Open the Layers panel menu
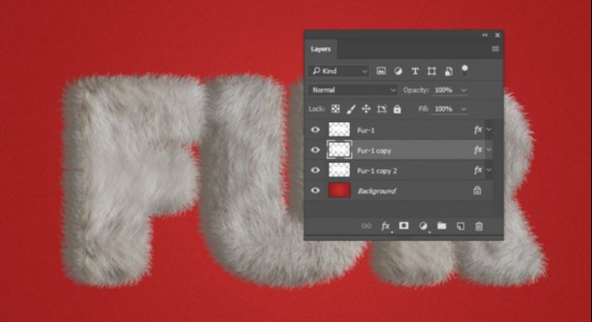Viewport: 592px width, 322px height. [495, 49]
